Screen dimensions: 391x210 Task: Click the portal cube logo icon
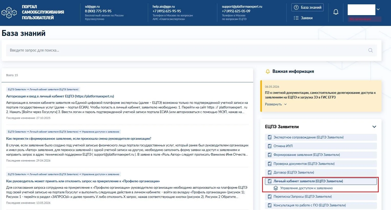[x=9, y=12]
